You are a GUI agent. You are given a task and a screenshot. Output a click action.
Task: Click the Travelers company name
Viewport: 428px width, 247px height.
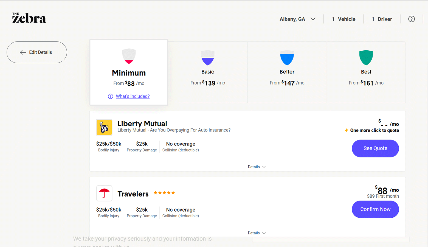pos(133,194)
